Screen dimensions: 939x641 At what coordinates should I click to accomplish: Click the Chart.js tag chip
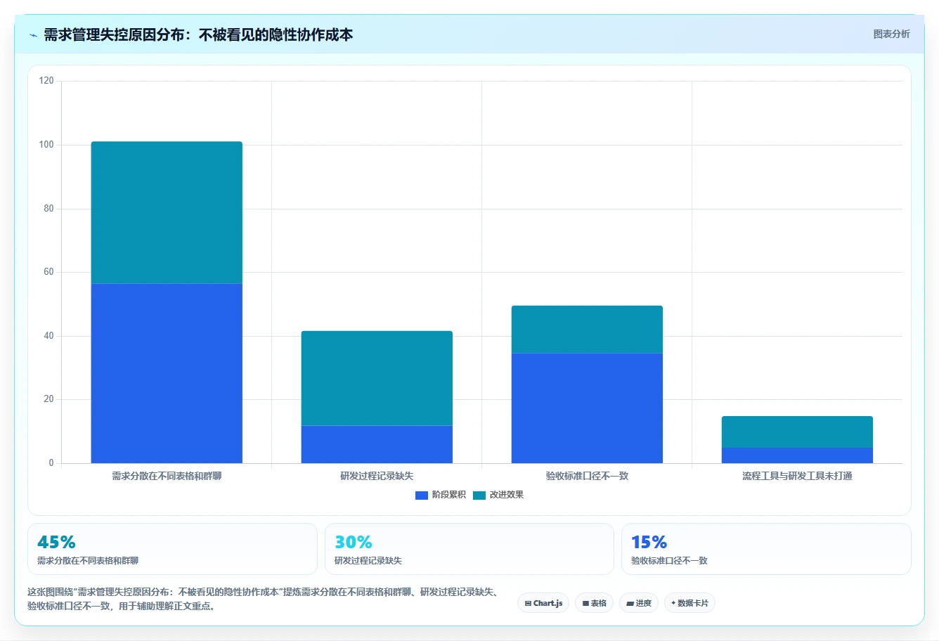click(x=543, y=603)
